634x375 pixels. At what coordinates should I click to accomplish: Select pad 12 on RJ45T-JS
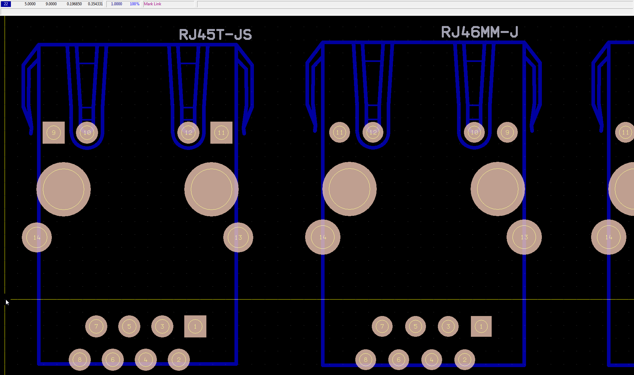pos(188,133)
